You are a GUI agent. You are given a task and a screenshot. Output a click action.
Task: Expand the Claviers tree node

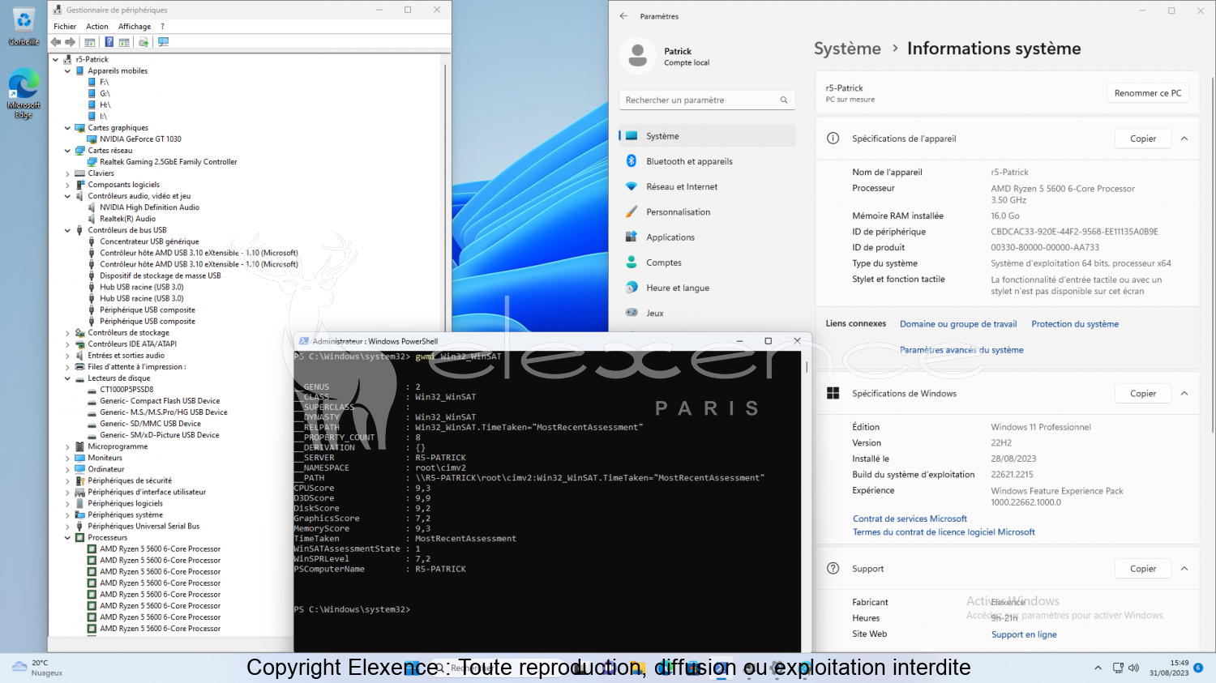click(67, 173)
